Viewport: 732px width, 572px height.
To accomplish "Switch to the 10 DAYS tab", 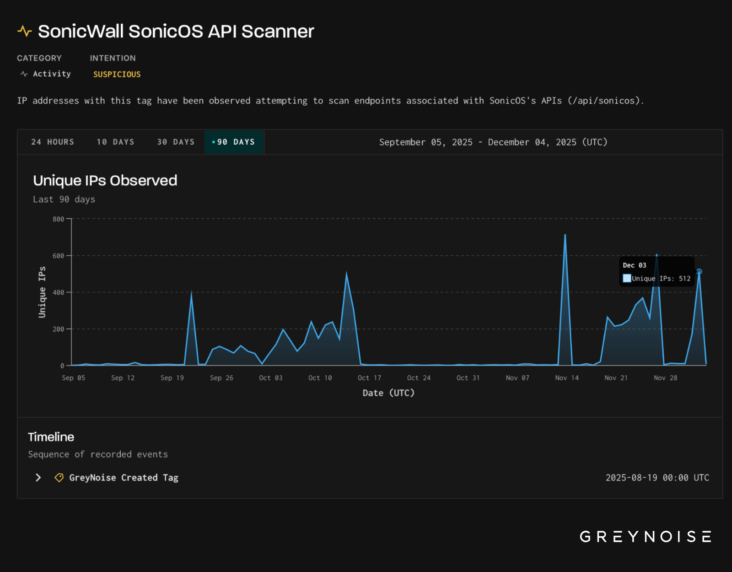I will coord(116,142).
